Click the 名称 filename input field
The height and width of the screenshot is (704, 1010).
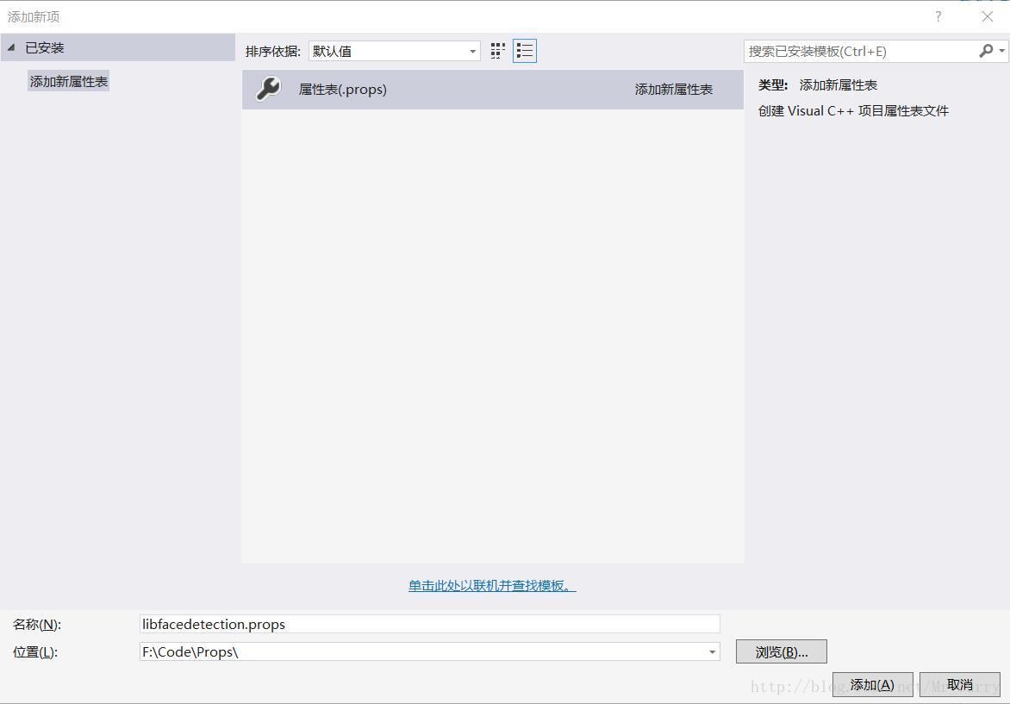click(429, 624)
